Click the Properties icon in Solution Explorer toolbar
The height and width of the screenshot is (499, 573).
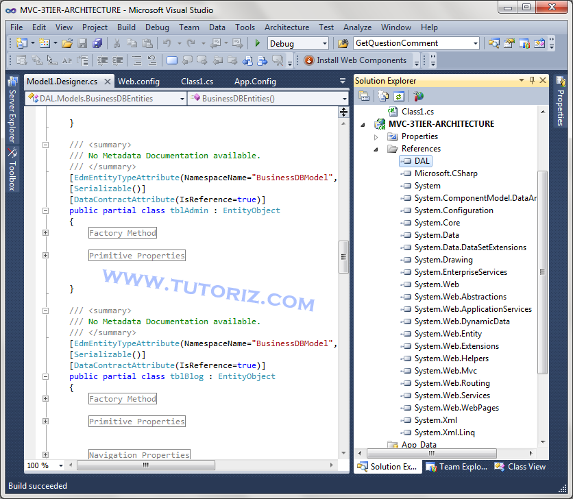364,96
